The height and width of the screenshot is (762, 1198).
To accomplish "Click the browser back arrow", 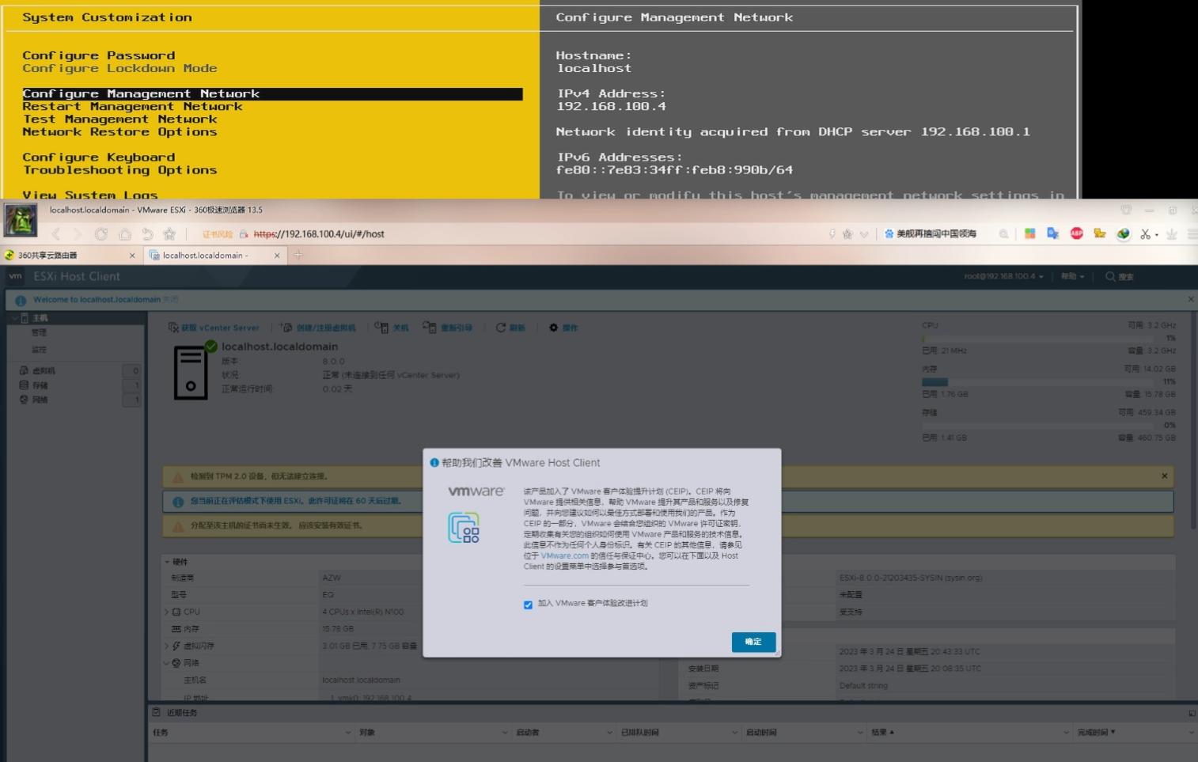I will 55,234.
